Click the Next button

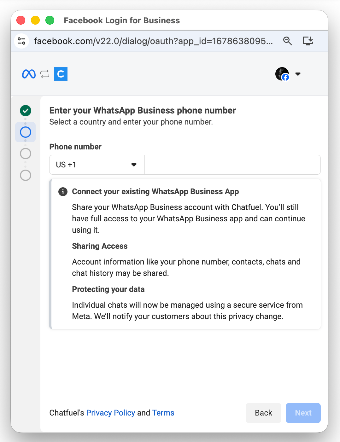(x=303, y=413)
